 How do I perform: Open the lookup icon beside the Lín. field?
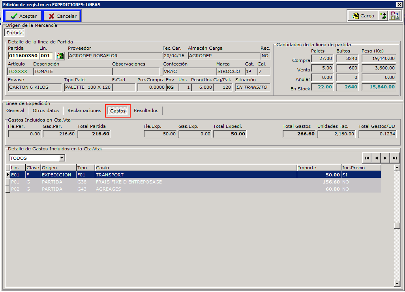pos(60,56)
